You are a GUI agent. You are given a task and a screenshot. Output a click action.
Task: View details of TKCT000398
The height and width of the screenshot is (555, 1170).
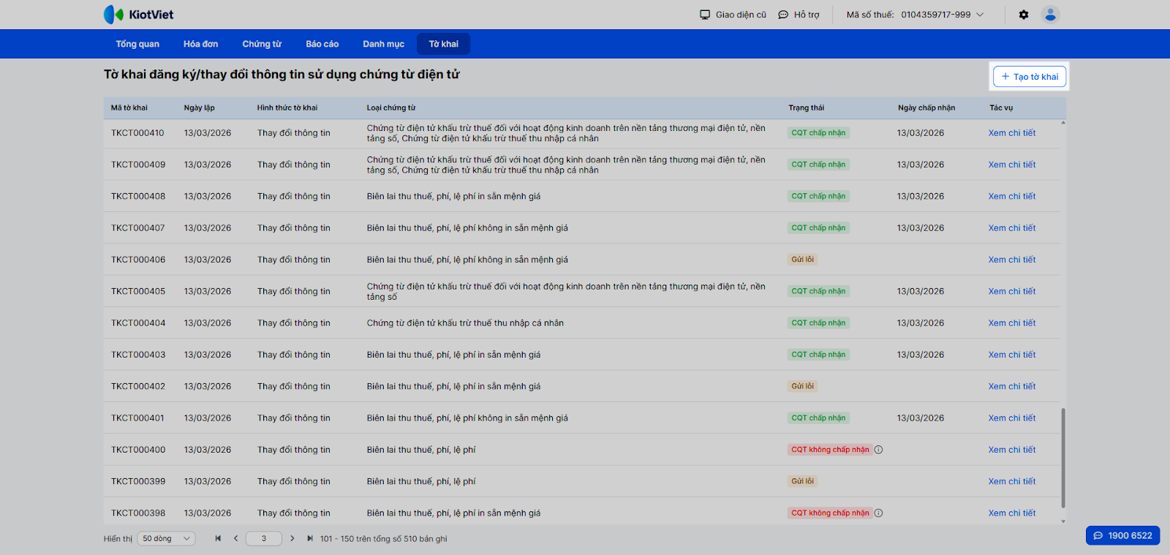[1012, 513]
